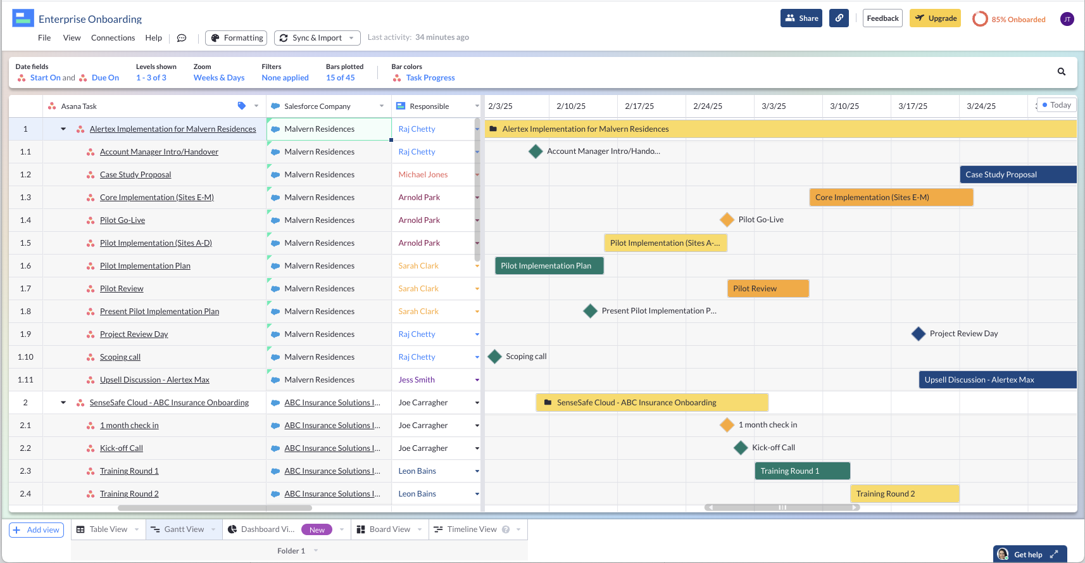
Task: Click the search magnifier icon
Action: [x=1062, y=72]
